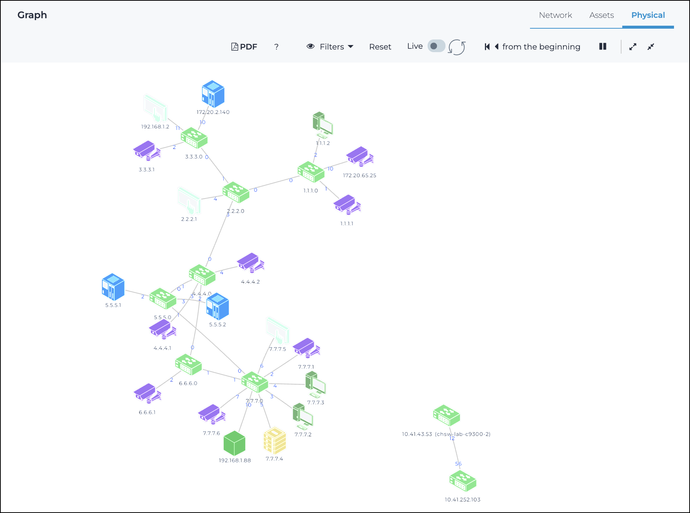The width and height of the screenshot is (690, 513).
Task: Jump to start with skip-back icon
Action: pyautogui.click(x=487, y=47)
